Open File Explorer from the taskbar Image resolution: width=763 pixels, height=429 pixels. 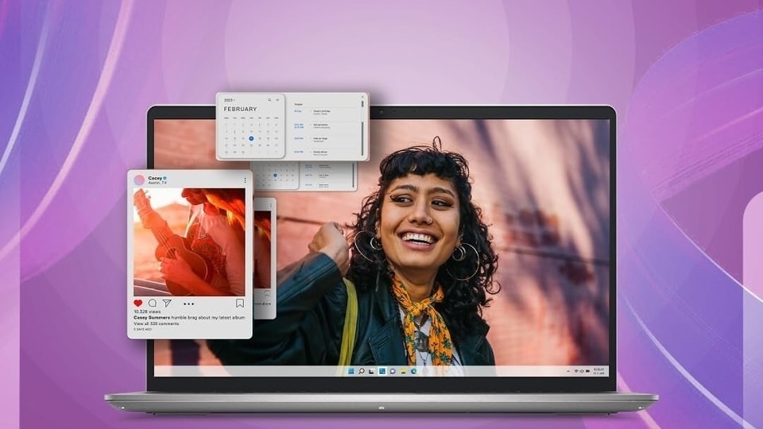click(403, 371)
